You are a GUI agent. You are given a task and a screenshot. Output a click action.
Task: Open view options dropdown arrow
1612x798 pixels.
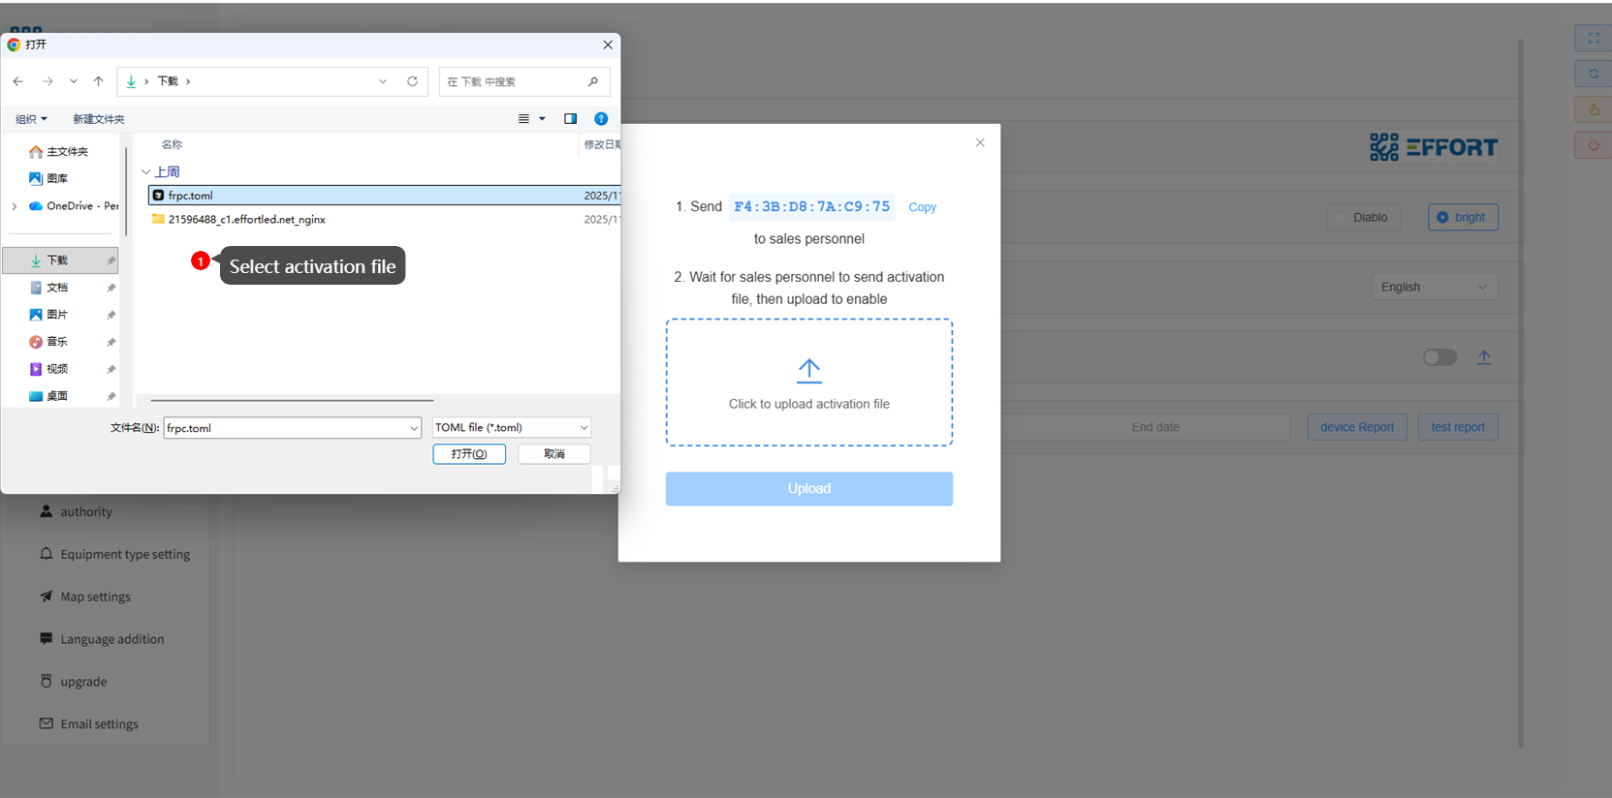click(x=542, y=119)
